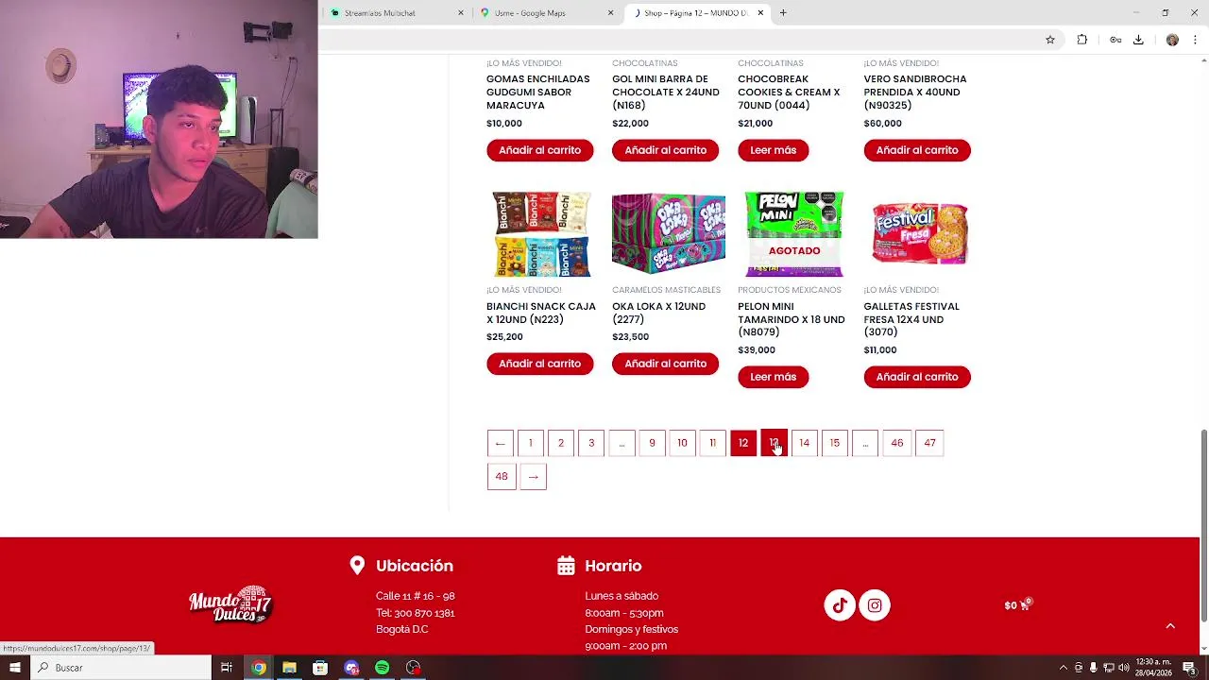Close the Streamlabs Multichat tab

(x=461, y=13)
